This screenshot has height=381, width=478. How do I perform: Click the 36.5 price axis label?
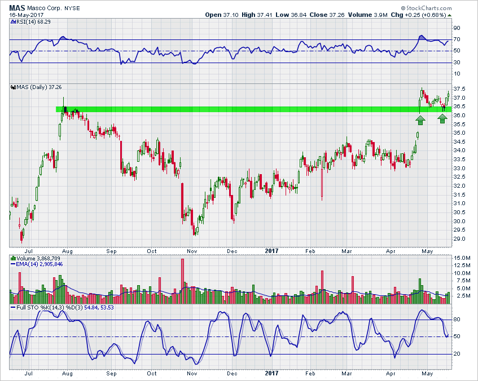(459, 107)
